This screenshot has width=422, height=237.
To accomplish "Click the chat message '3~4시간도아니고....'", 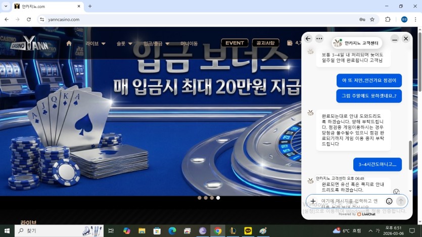I will [378, 164].
